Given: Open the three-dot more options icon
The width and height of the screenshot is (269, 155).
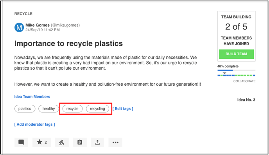Looking at the screenshot, I should [x=115, y=142].
